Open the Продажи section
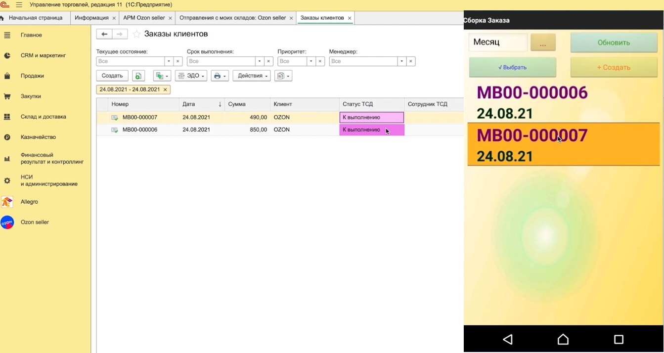The image size is (664, 353). (x=32, y=76)
